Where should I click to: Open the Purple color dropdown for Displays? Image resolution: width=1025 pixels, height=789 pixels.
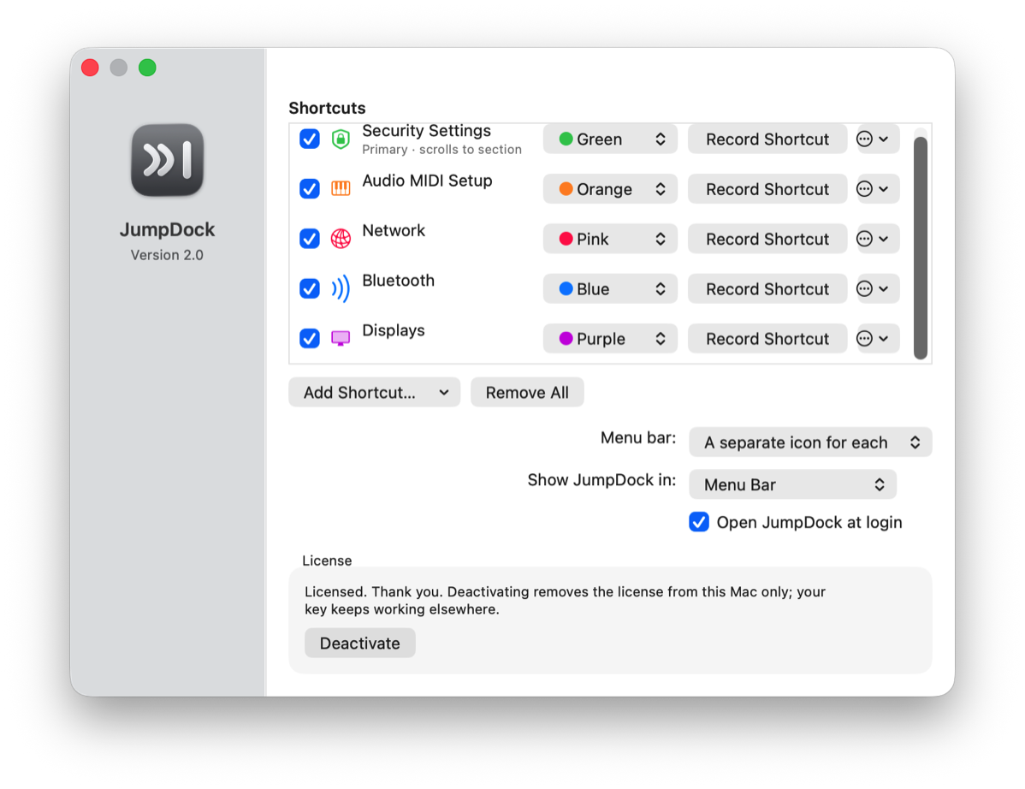610,339
